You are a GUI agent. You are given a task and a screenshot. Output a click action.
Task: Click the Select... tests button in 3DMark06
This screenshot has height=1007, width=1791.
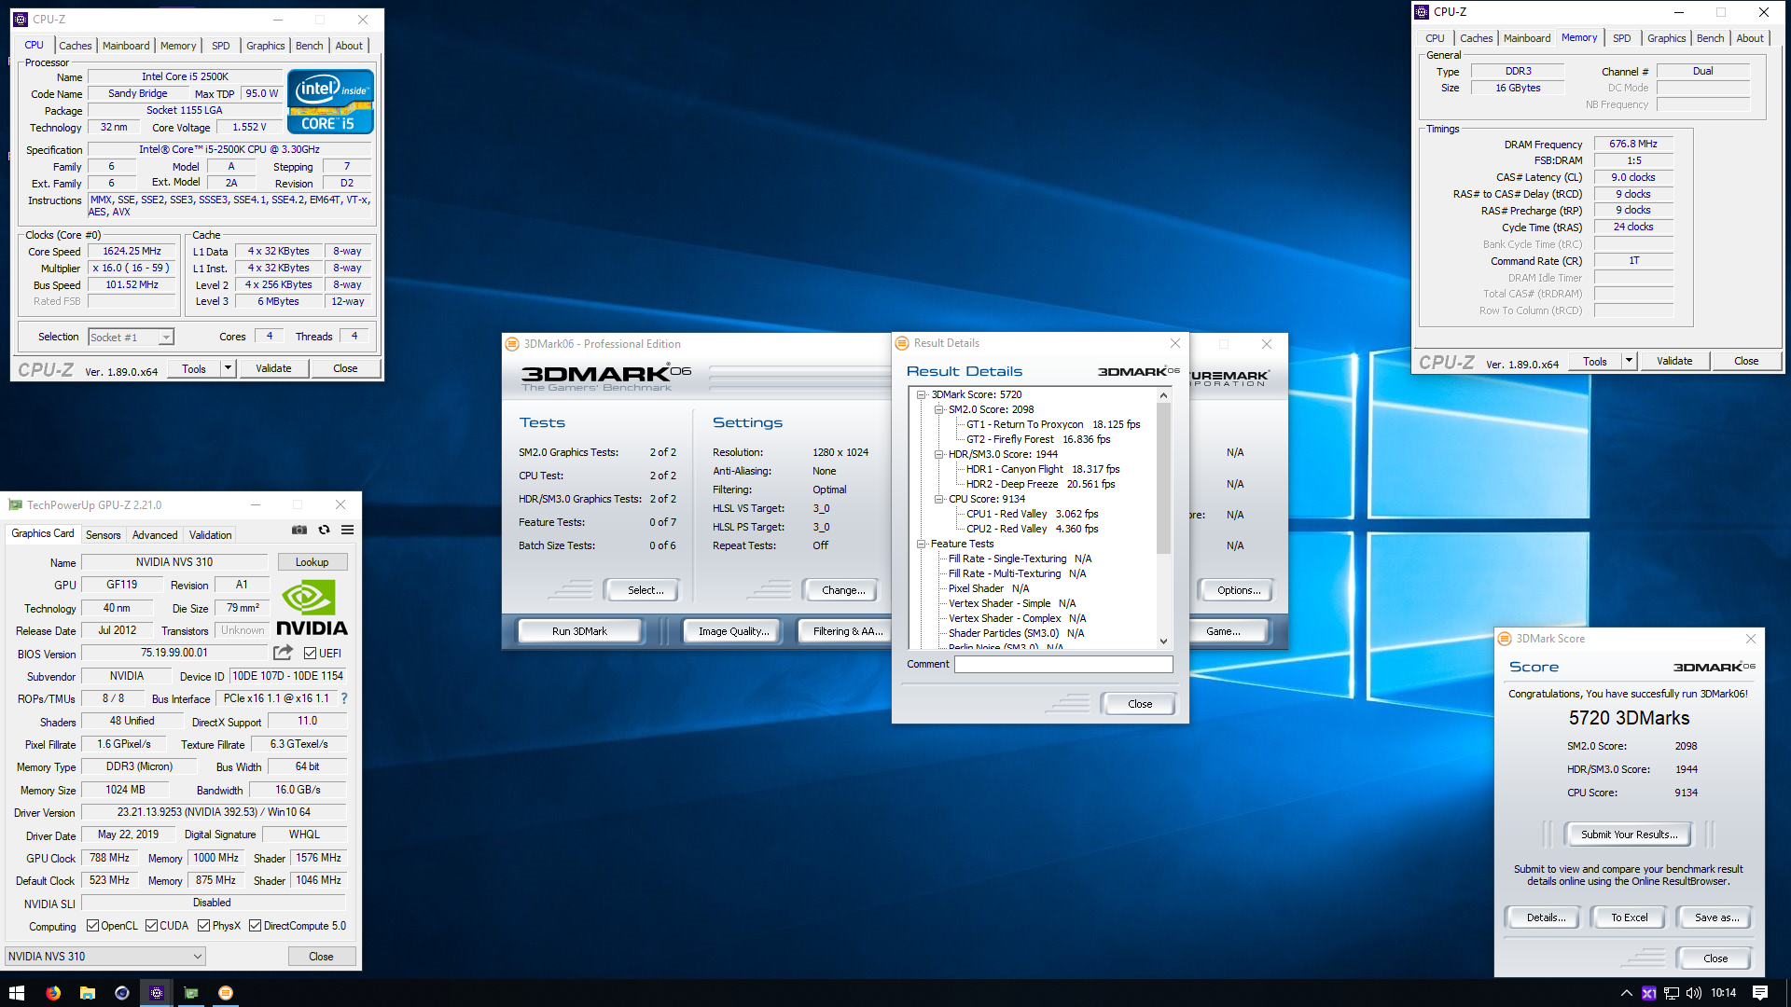pos(646,590)
